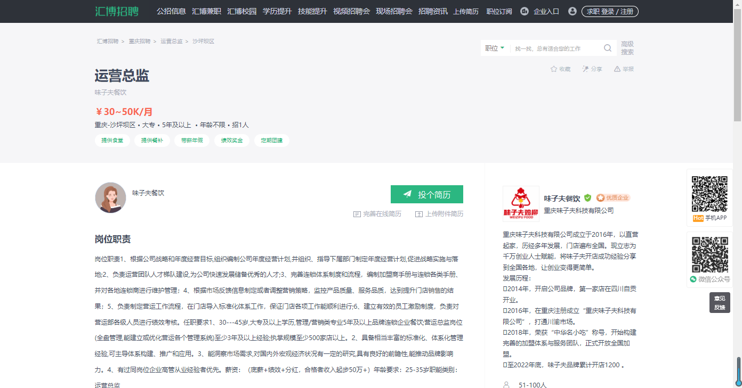
Task: Open the 汇博兼职 navigation item
Action: [x=206, y=11]
